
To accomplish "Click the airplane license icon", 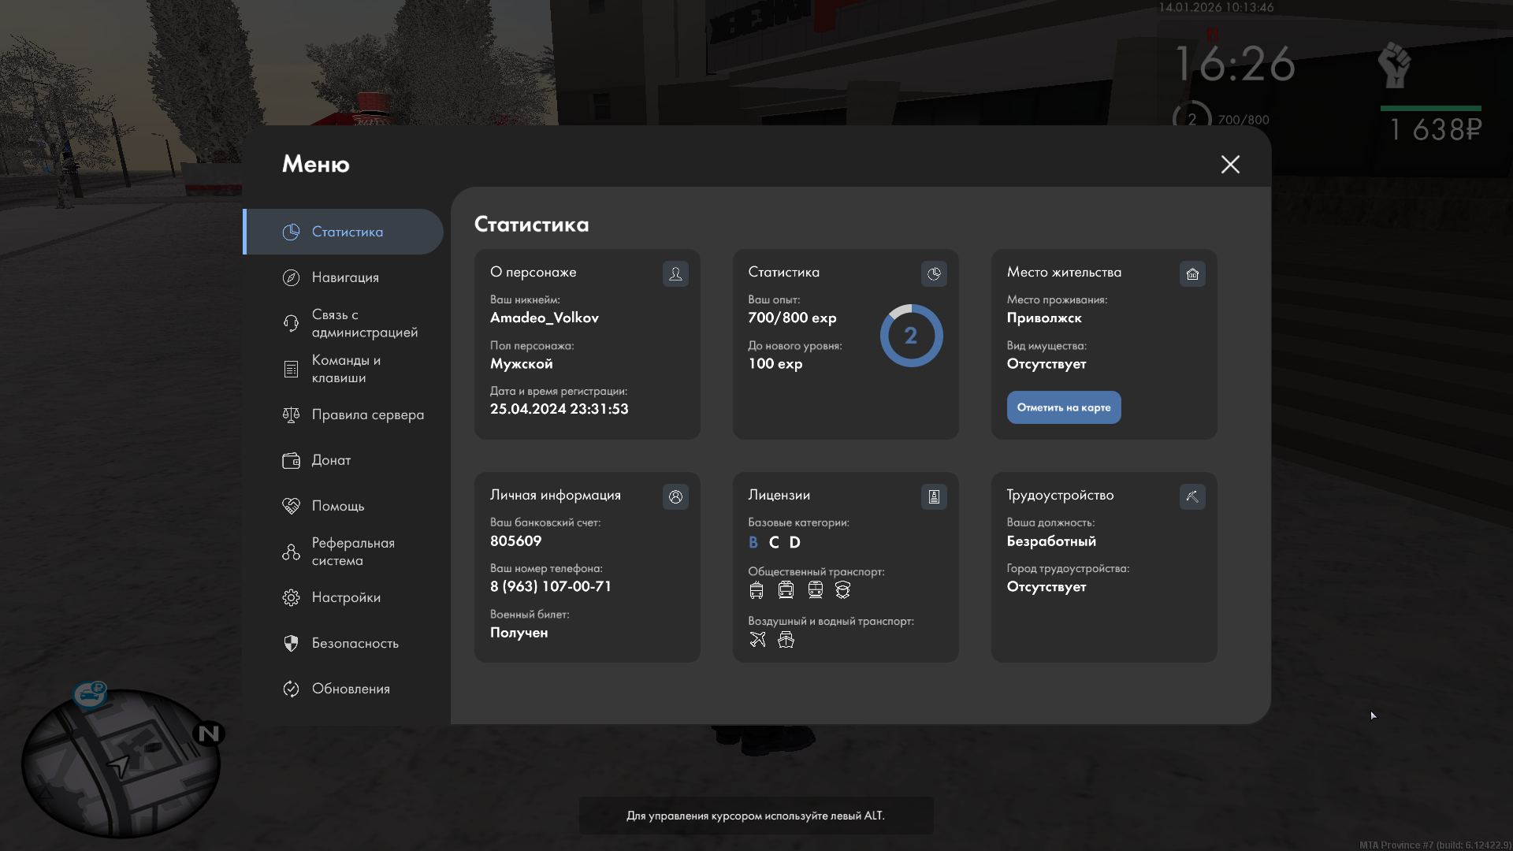I will pyautogui.click(x=757, y=640).
